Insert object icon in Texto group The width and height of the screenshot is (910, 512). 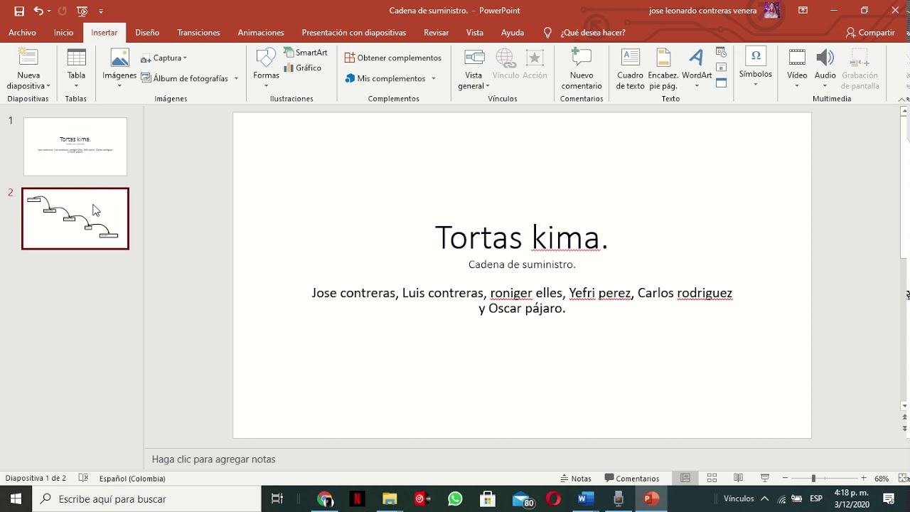click(x=721, y=83)
